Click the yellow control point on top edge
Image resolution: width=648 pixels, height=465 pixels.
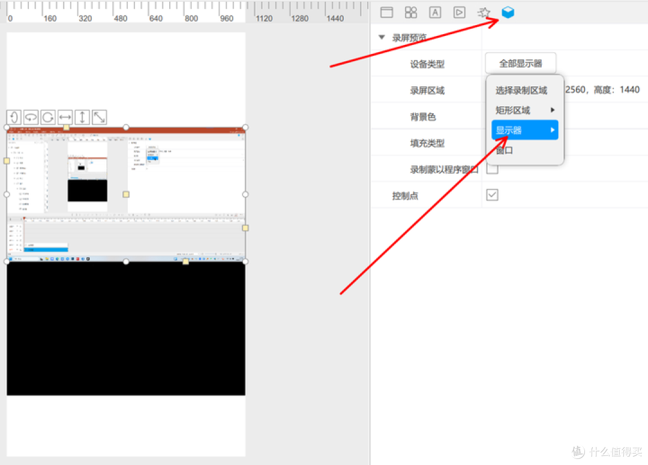click(66, 128)
